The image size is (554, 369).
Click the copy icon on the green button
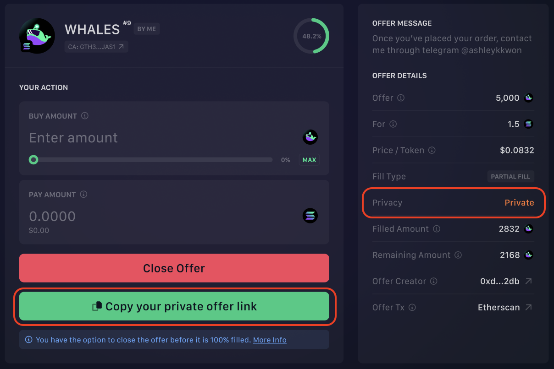click(x=96, y=306)
